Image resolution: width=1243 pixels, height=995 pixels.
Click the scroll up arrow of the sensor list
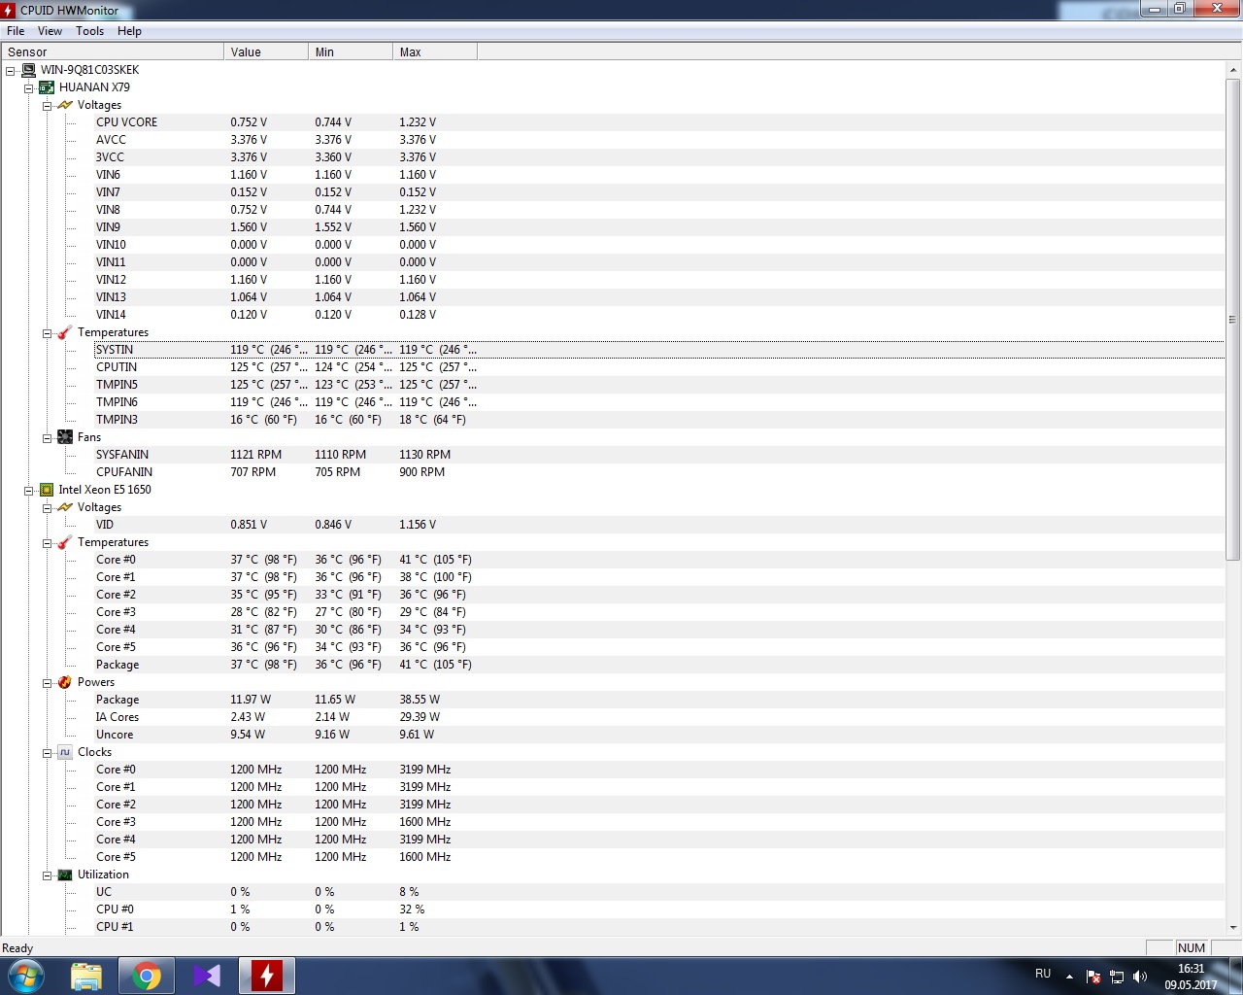tap(1233, 69)
